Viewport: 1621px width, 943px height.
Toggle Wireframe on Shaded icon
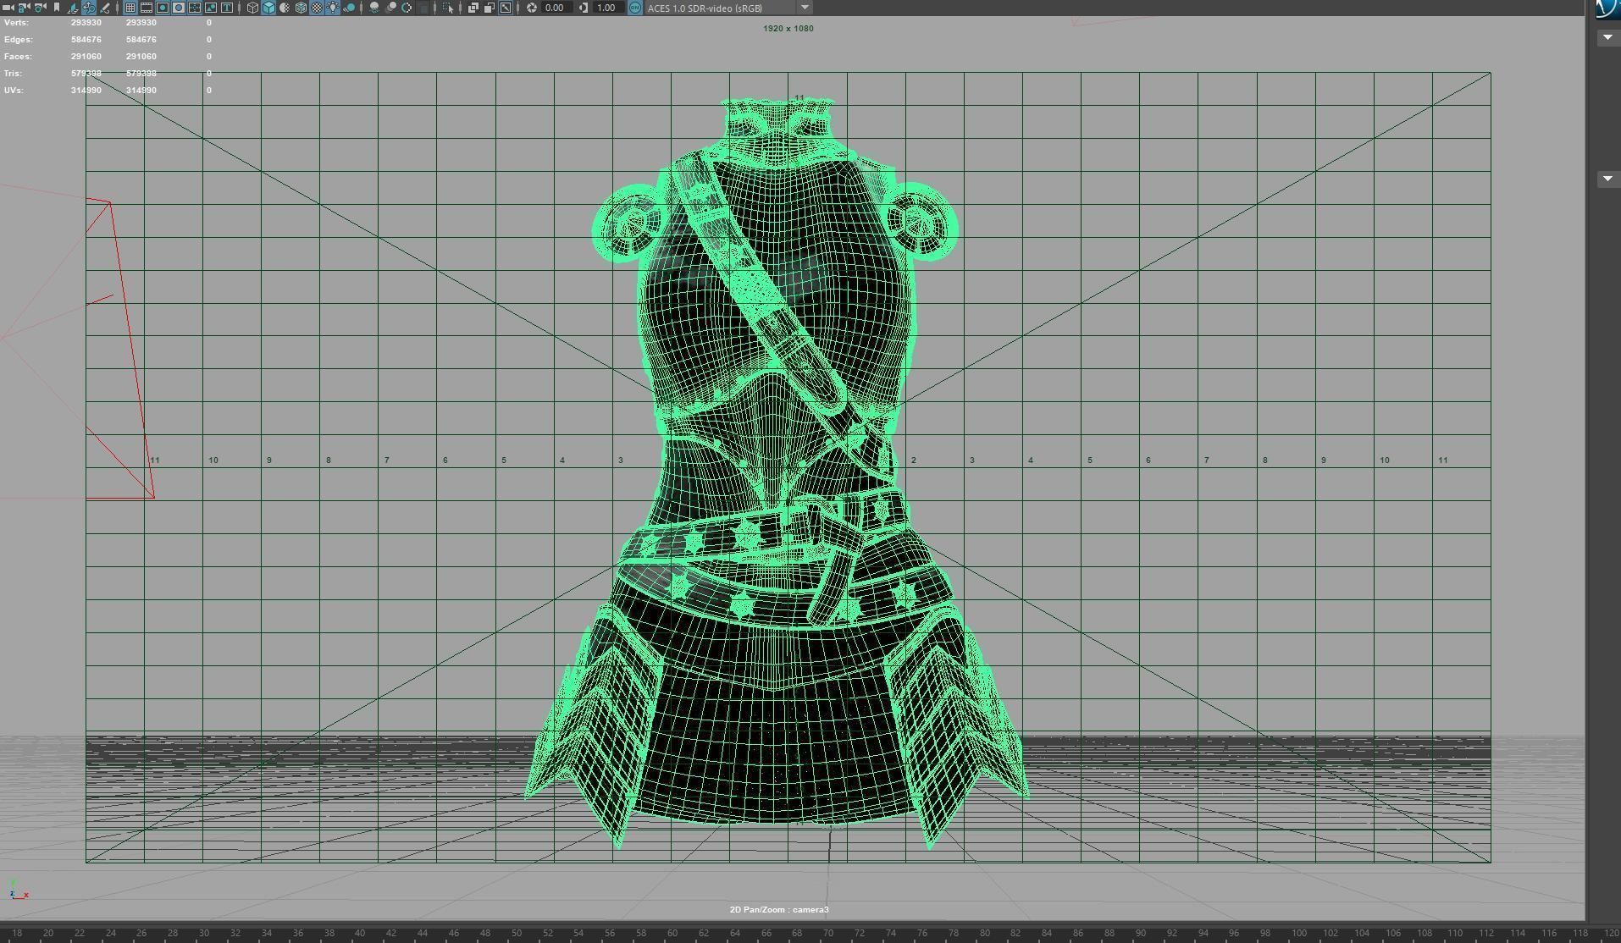[301, 8]
